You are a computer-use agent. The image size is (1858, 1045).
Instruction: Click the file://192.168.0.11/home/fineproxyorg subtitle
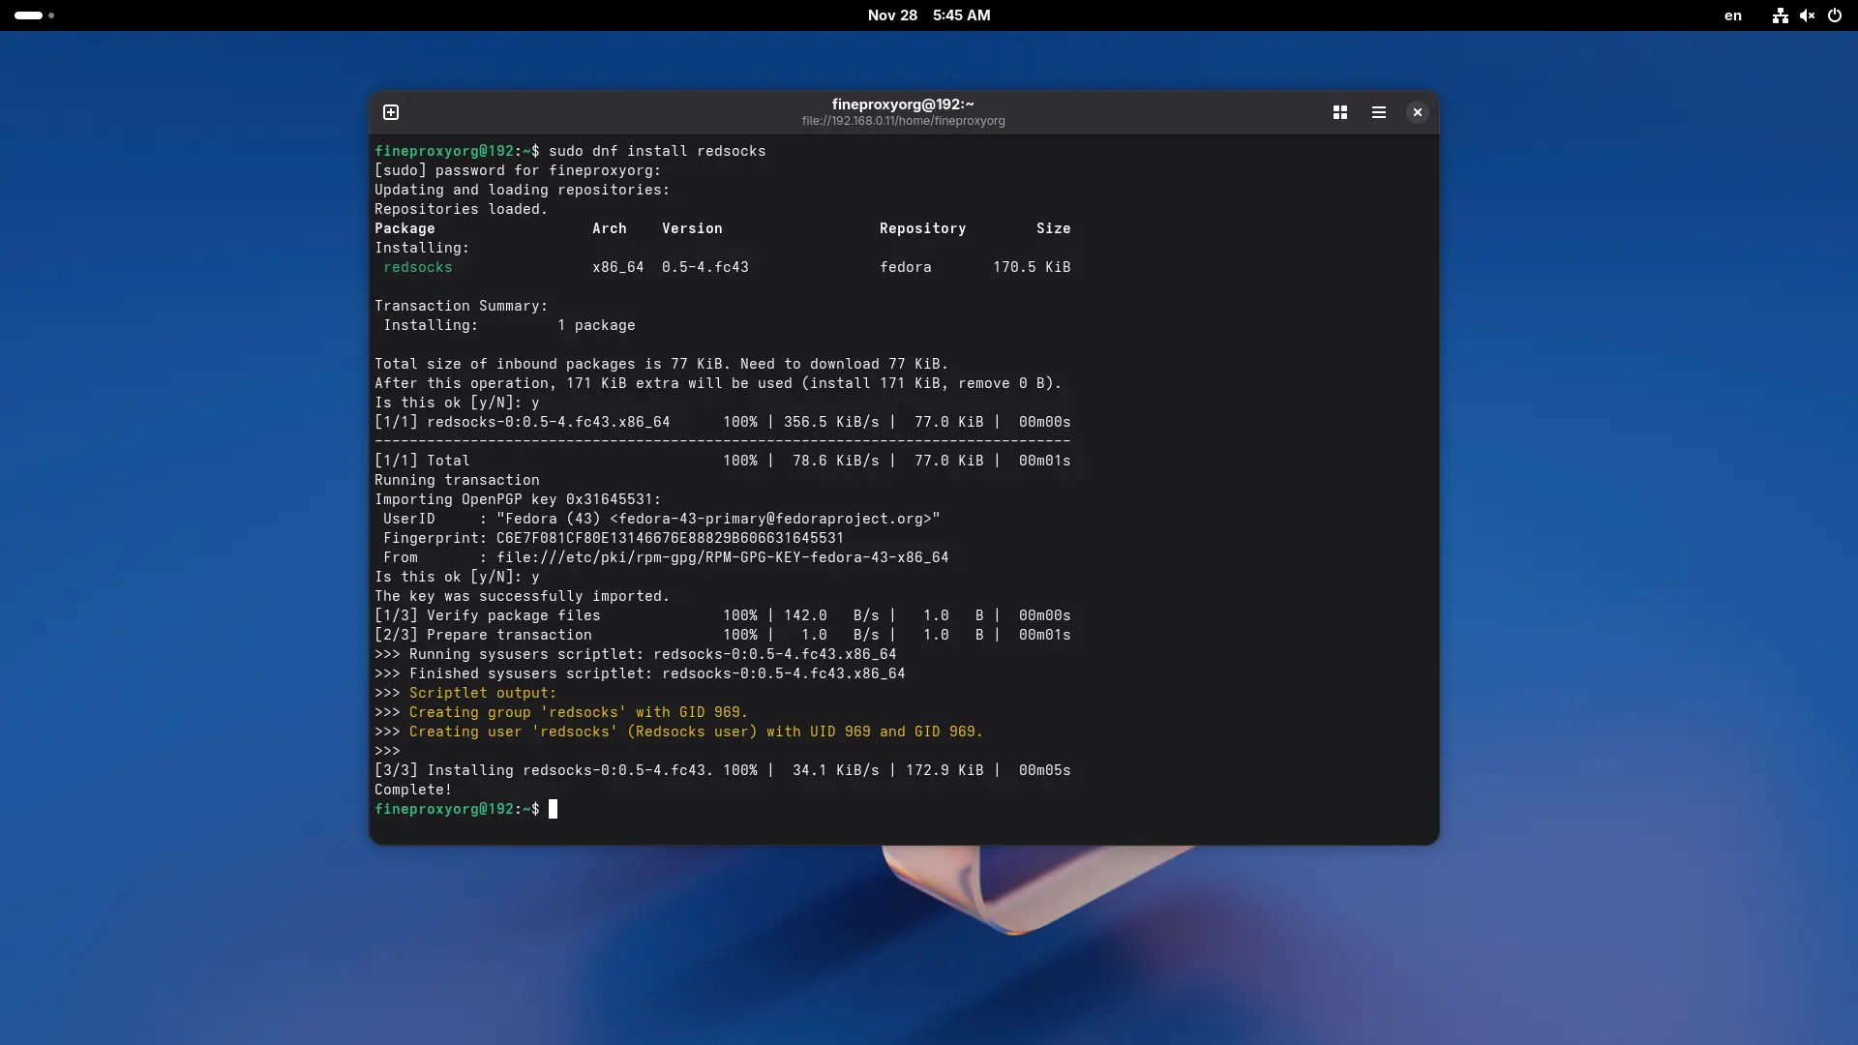click(903, 121)
